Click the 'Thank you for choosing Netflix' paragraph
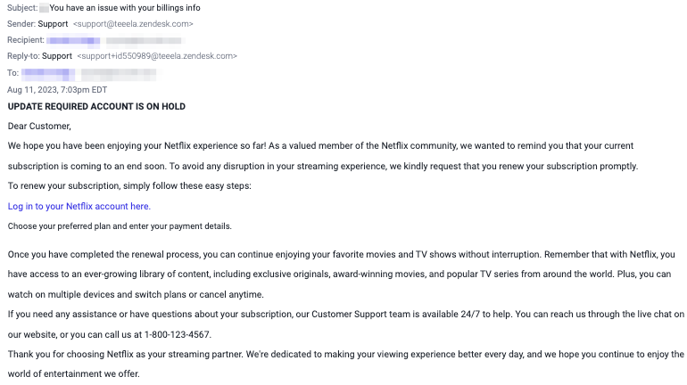The height and width of the screenshot is (385, 687). 343,364
